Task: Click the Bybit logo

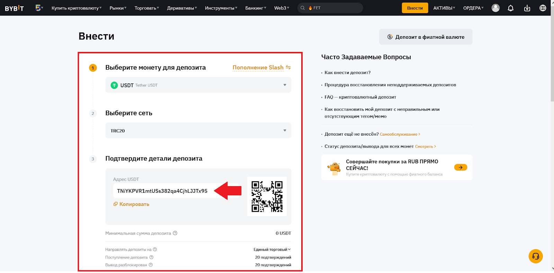Action: click(14, 8)
